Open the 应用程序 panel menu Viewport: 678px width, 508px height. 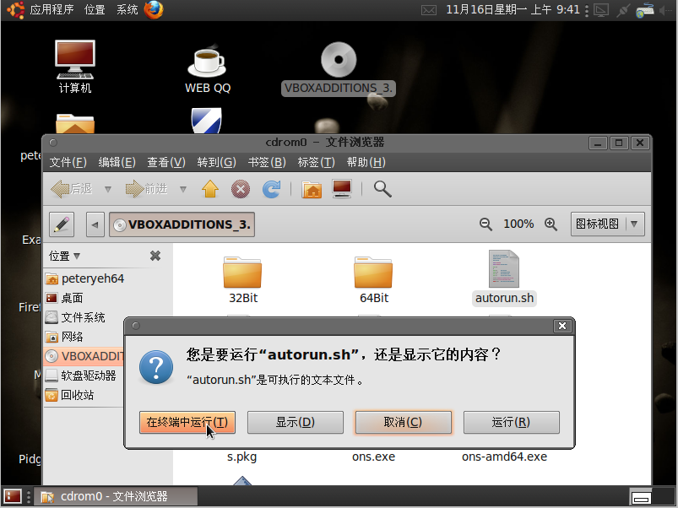(x=52, y=9)
